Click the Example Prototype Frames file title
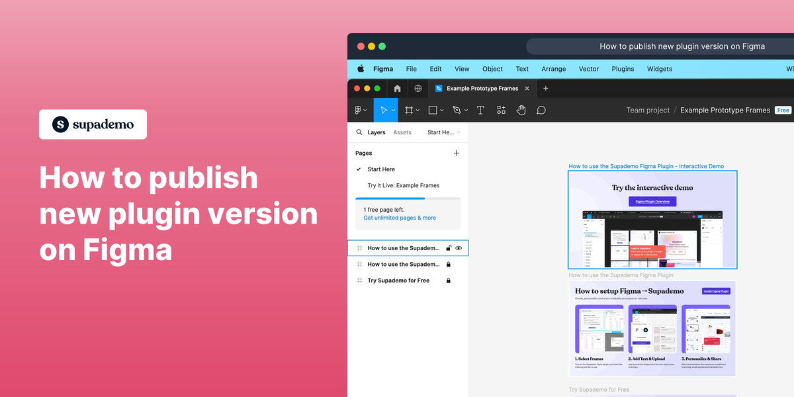Viewport: 794px width, 397px height. (725, 110)
